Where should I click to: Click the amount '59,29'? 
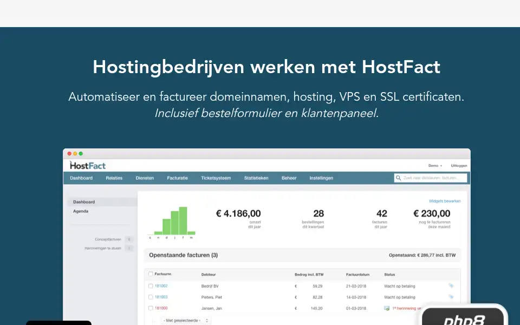318,286
